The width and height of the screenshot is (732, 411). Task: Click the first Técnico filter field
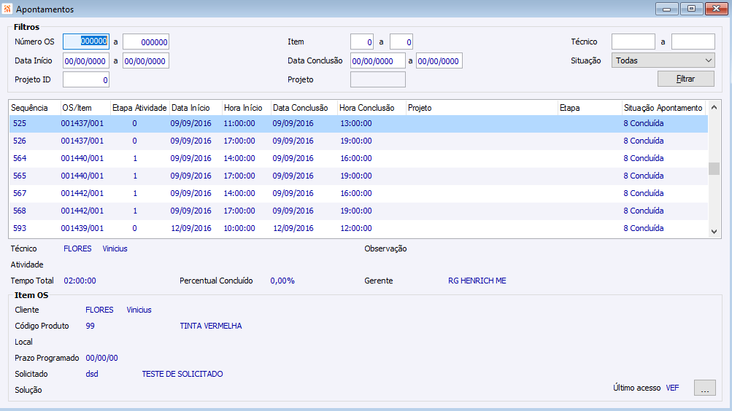point(633,42)
